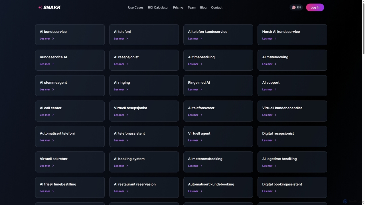Click the chevron on "AI call center" card

[53, 115]
